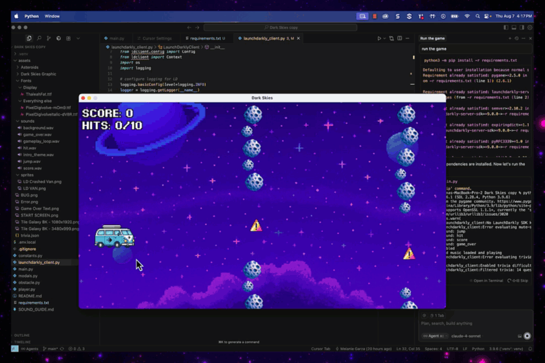Click the split editor right icon
This screenshot has width=545, height=363.
click(400, 38)
